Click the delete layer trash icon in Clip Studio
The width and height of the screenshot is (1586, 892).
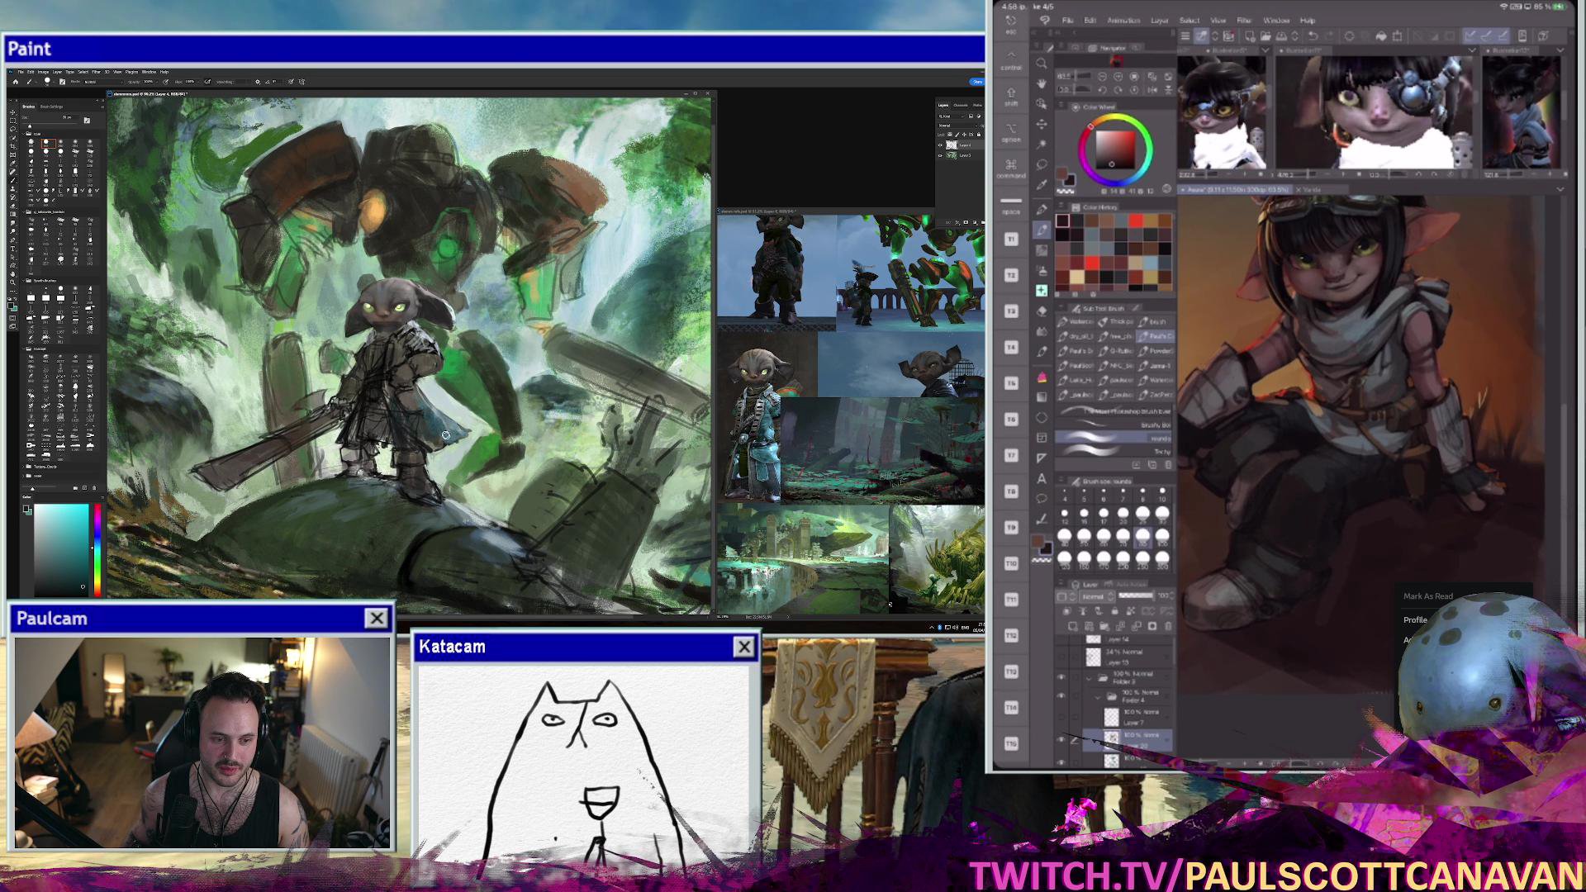[1168, 626]
